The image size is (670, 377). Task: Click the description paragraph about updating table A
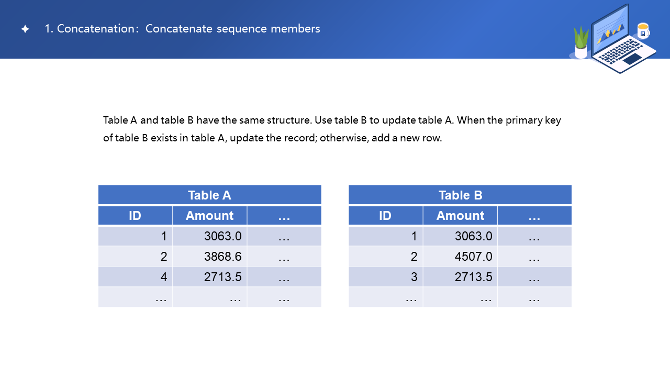(x=332, y=129)
